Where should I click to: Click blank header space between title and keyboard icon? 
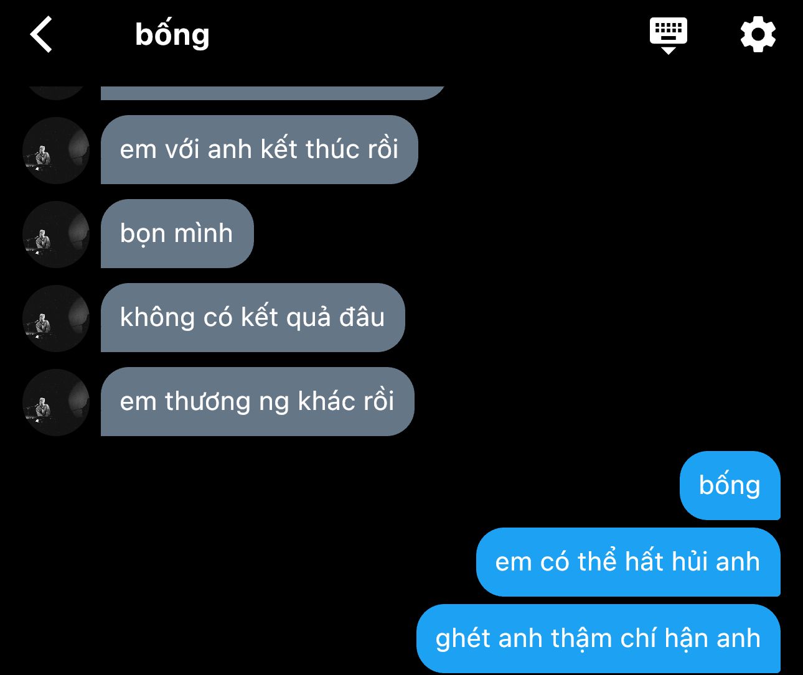[430, 35]
